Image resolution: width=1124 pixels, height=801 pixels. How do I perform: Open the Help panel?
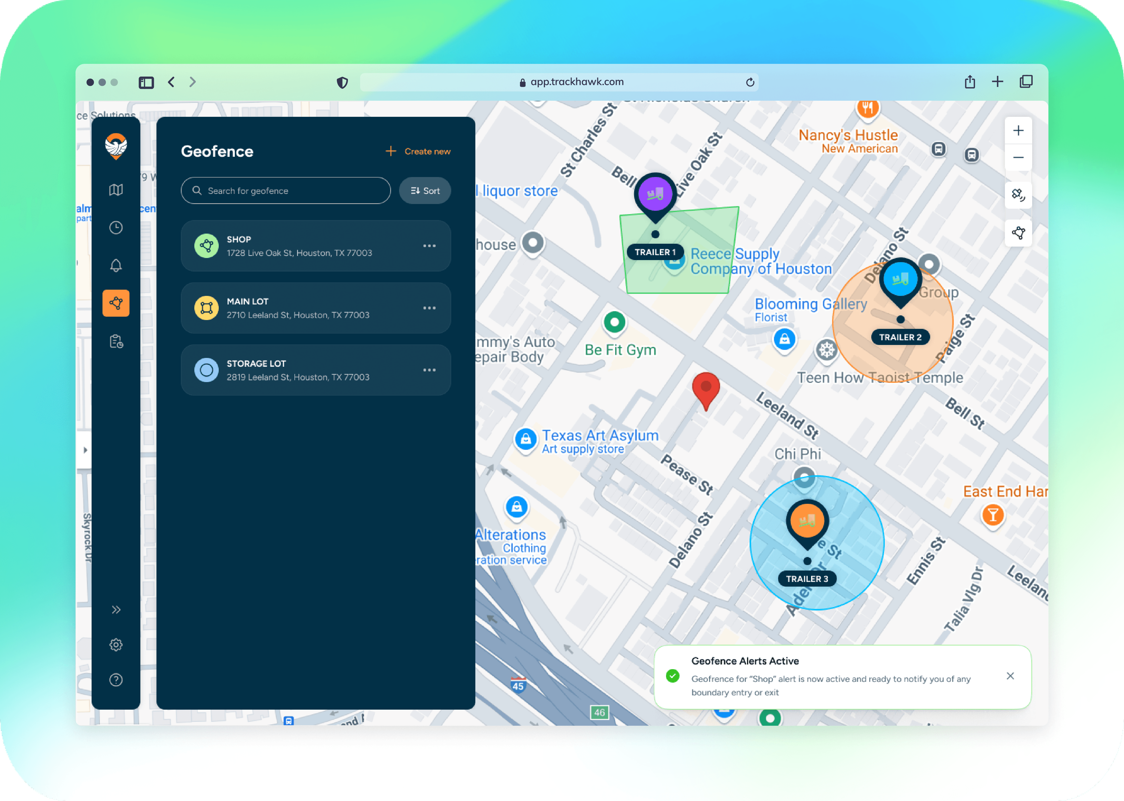click(x=116, y=680)
